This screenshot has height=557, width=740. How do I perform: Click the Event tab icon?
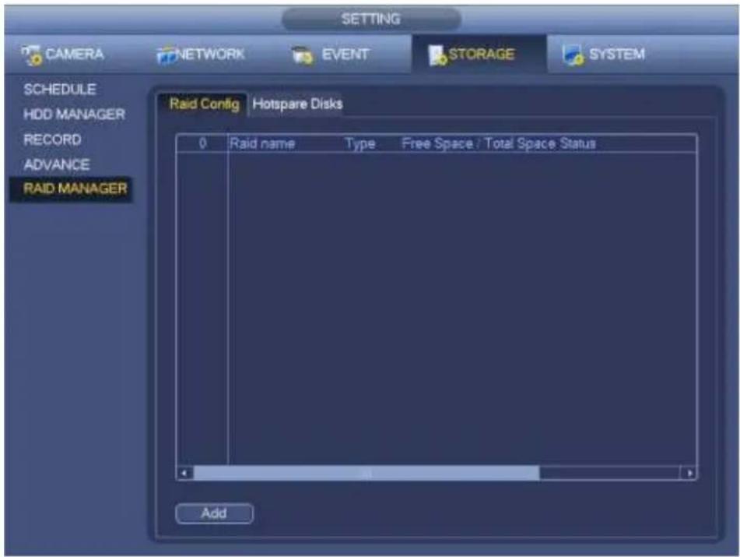(x=302, y=56)
